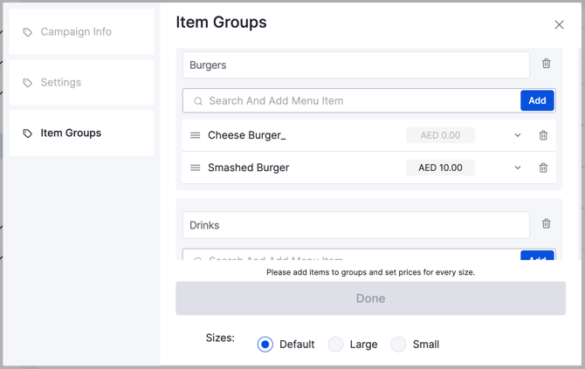The image size is (585, 369).
Task: Expand the Cheese Burger_ row chevron
Action: click(x=518, y=135)
